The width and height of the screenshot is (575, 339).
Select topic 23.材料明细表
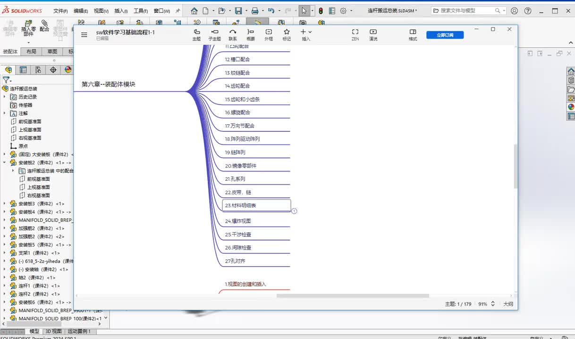(256, 205)
